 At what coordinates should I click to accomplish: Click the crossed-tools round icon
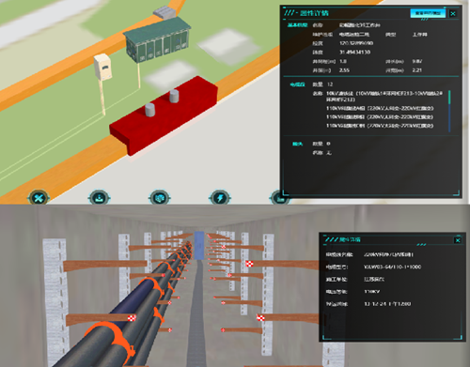(39, 198)
